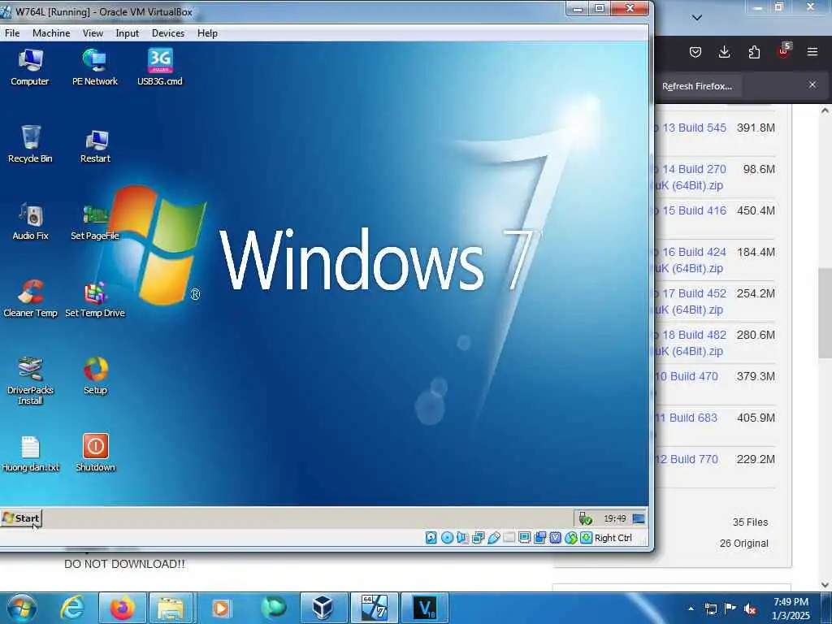The height and width of the screenshot is (624, 832).
Task: Click the uBlock extension icon with badge 5
Action: coord(784,50)
